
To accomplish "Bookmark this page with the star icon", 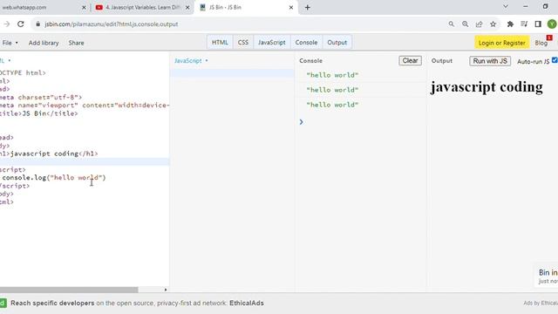I will tap(493, 24).
